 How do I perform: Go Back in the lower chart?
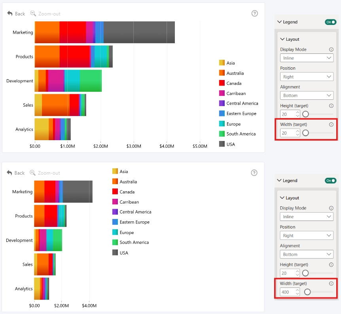click(x=15, y=173)
